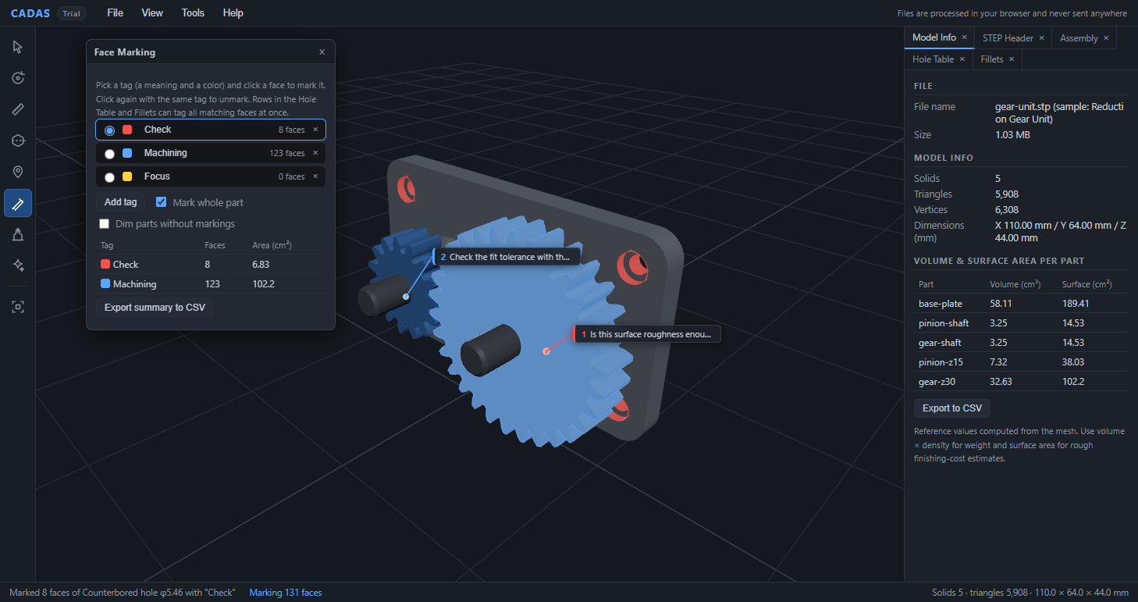Close the STEP Header tab
Screen dimensions: 1138x602
point(1042,37)
